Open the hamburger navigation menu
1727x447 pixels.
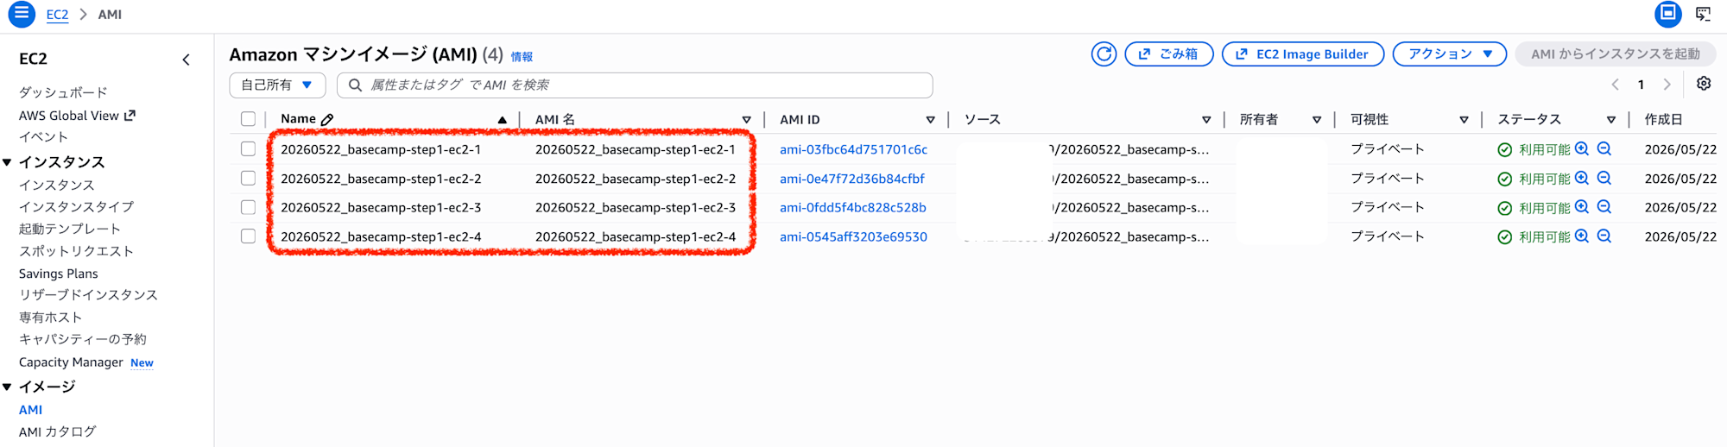[x=21, y=14]
